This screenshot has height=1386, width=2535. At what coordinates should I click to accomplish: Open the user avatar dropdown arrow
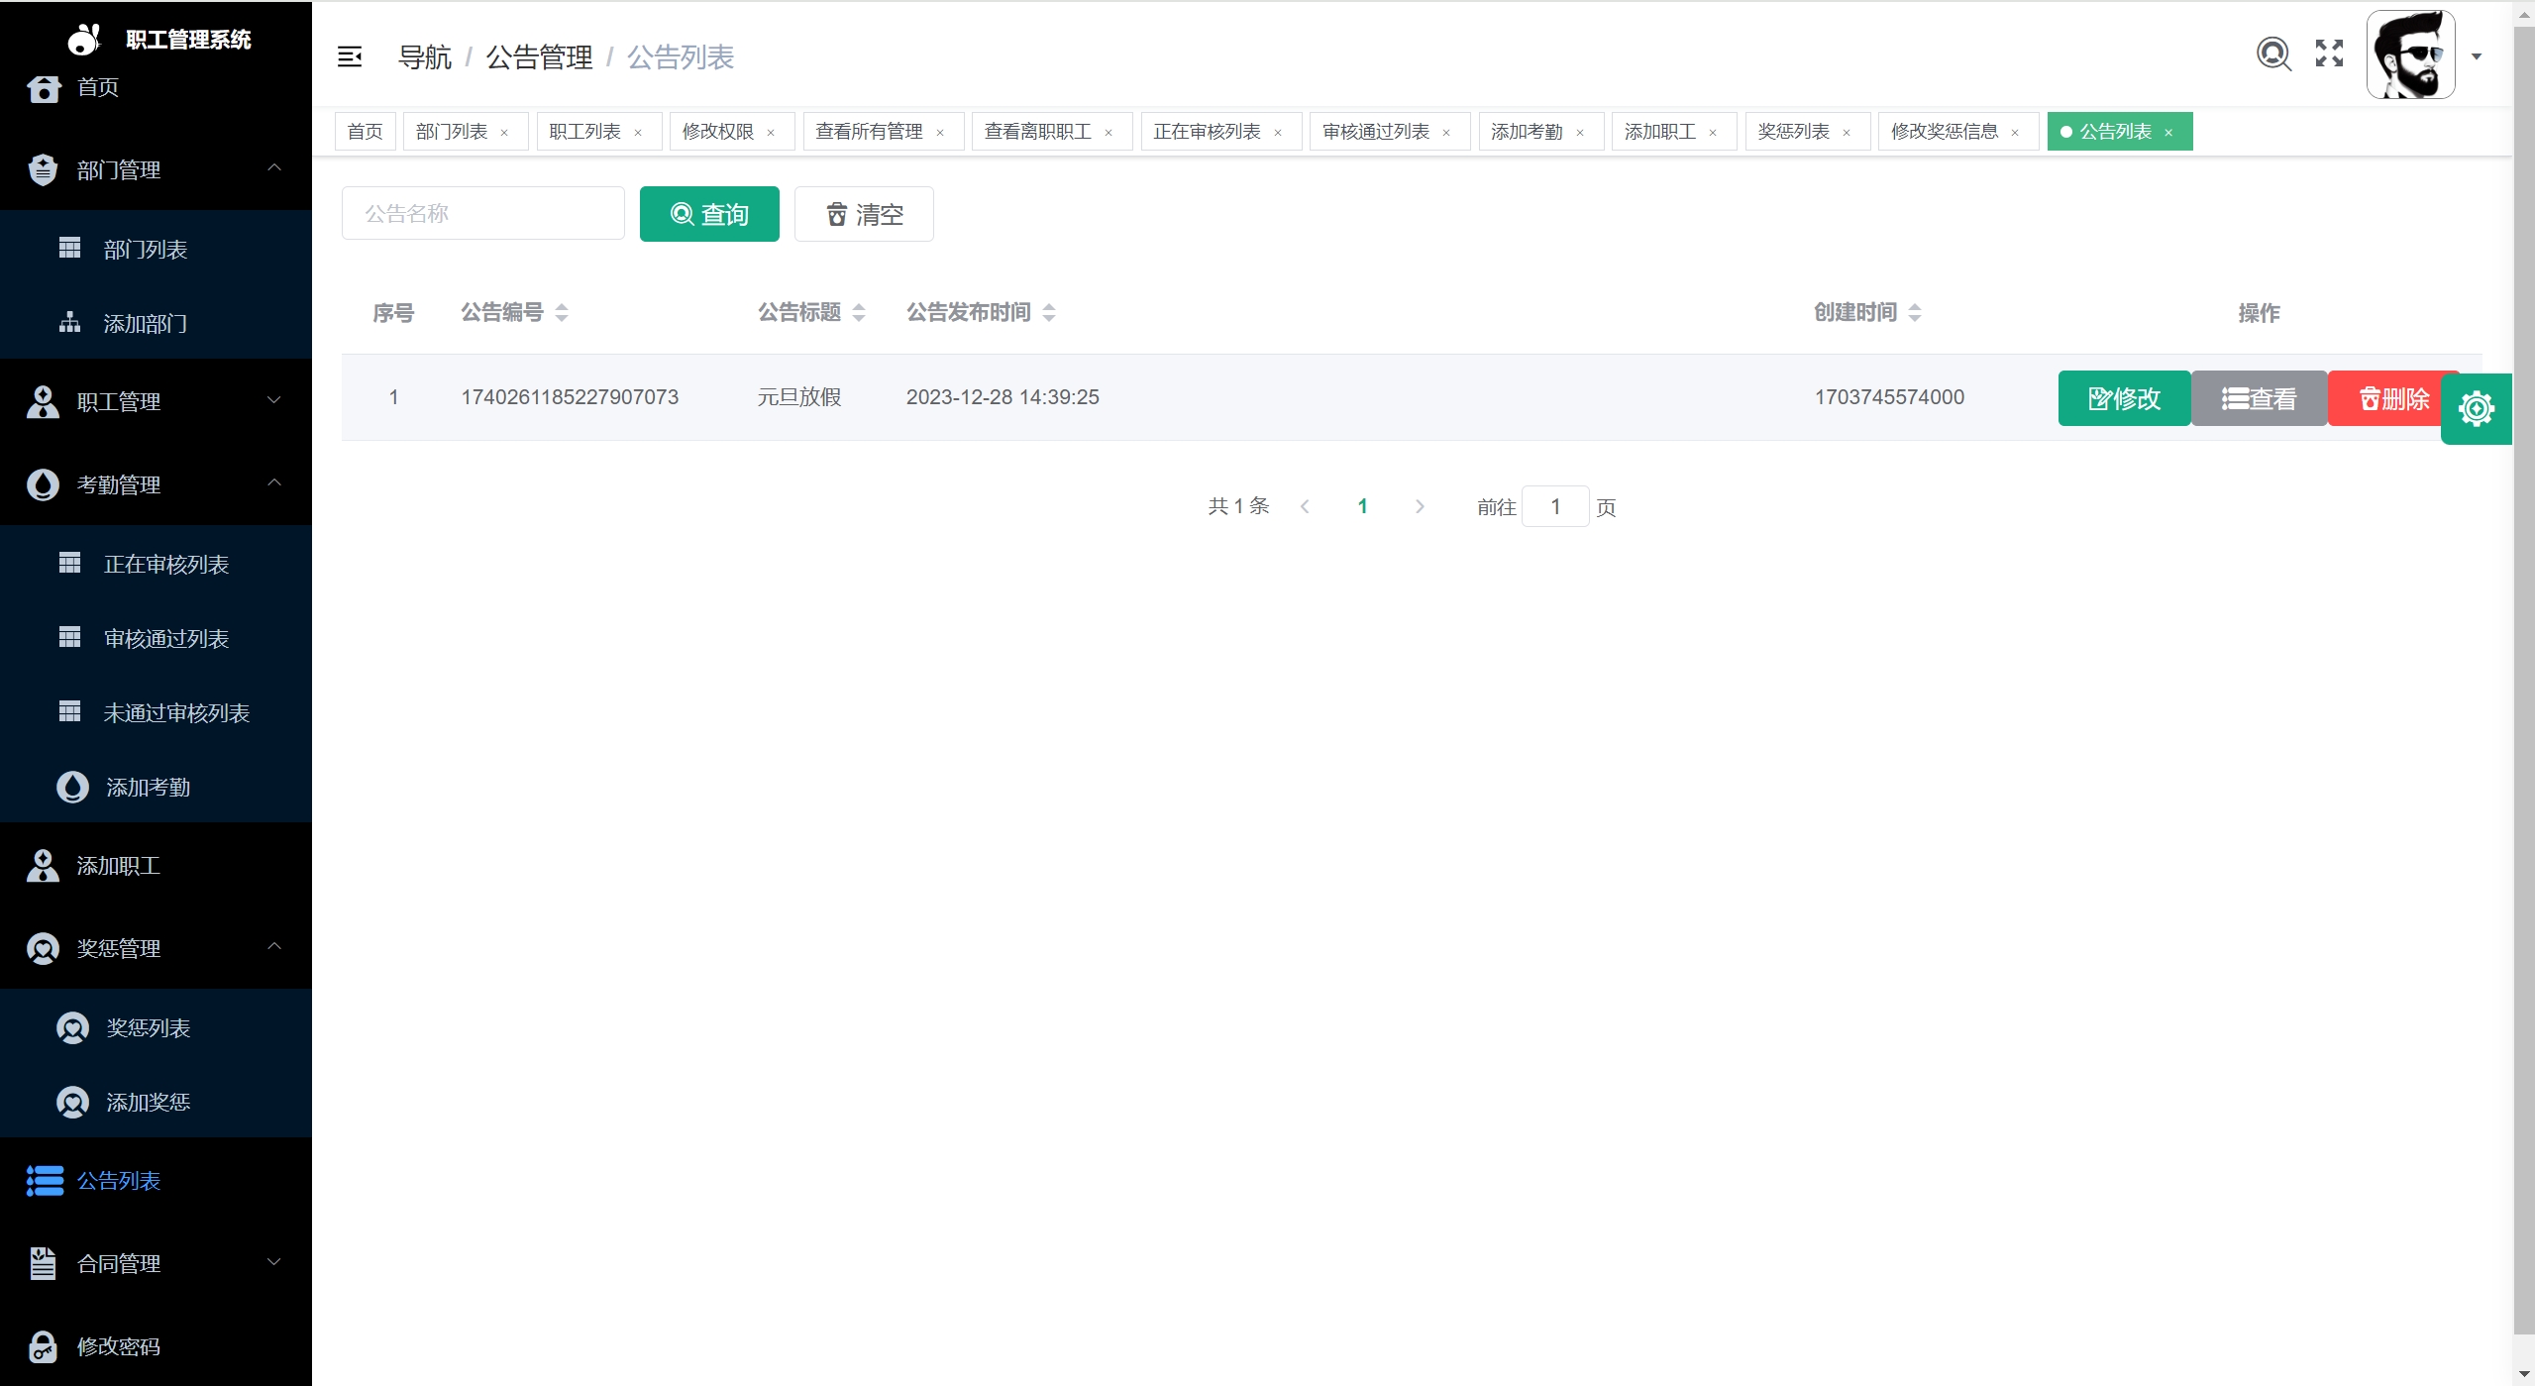[2476, 56]
